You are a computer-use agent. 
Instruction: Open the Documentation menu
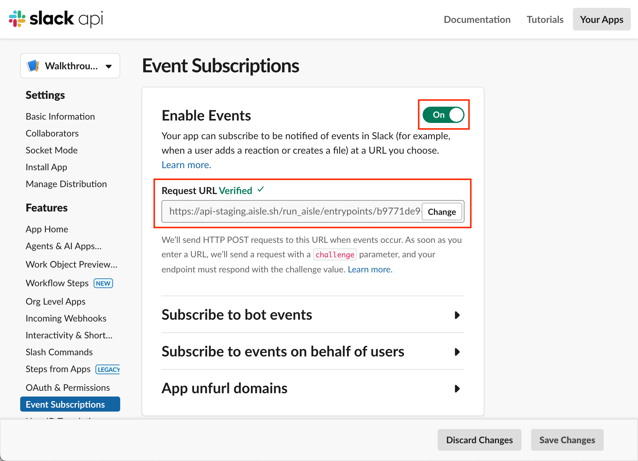pyautogui.click(x=477, y=19)
